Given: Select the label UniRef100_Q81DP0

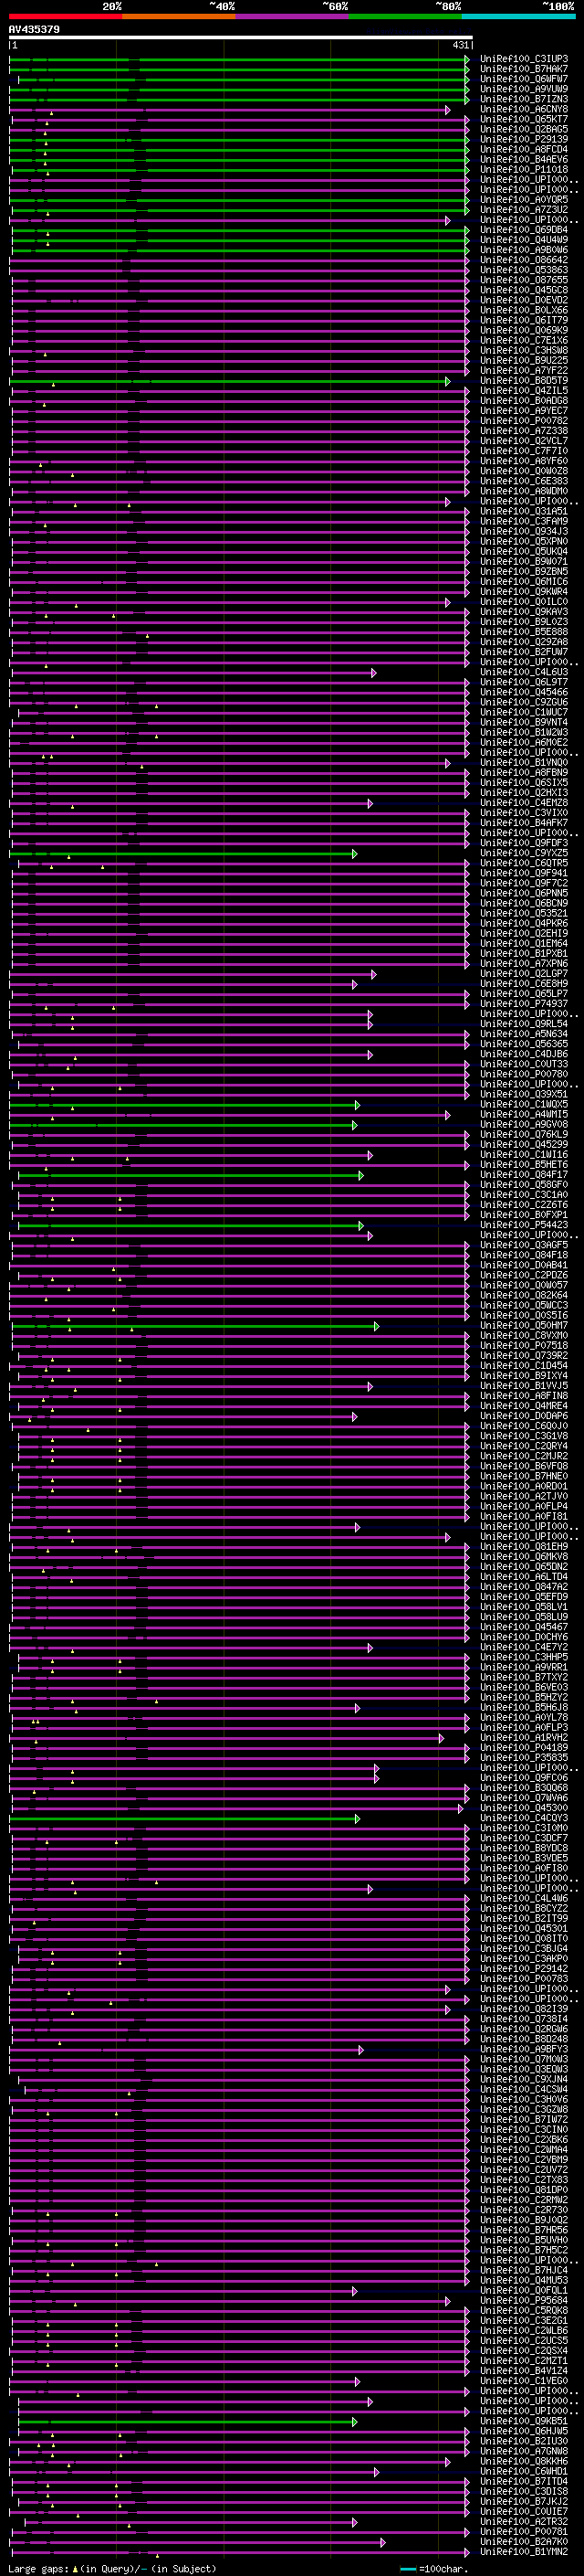Looking at the screenshot, I should pos(523,2190).
